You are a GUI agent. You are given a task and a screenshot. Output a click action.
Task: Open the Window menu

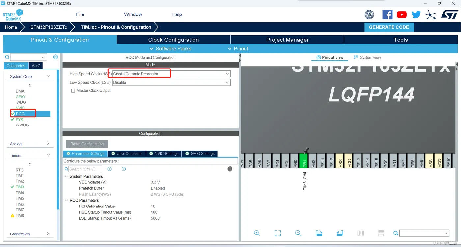coord(133,14)
